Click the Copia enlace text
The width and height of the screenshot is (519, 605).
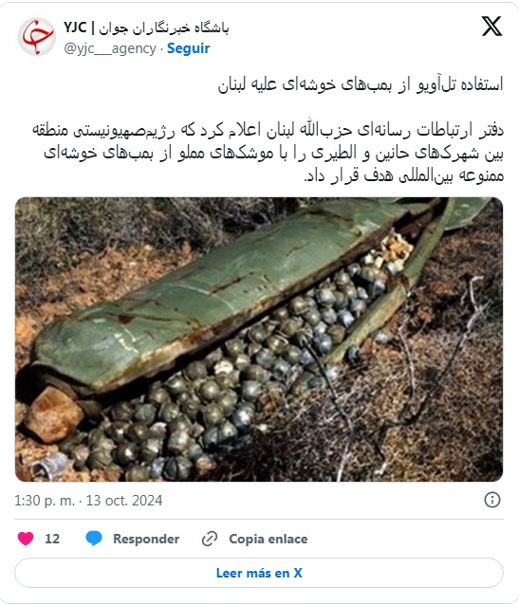(x=268, y=539)
